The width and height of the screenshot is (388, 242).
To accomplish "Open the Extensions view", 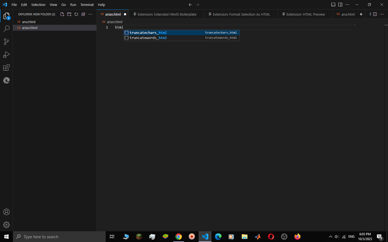I will click(6, 67).
